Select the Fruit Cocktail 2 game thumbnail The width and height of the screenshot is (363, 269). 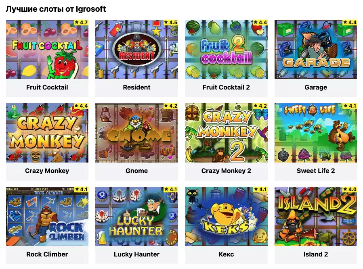(226, 49)
